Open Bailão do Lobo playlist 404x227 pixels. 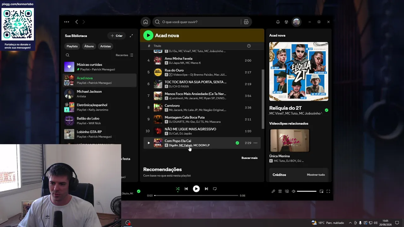[x=100, y=121]
